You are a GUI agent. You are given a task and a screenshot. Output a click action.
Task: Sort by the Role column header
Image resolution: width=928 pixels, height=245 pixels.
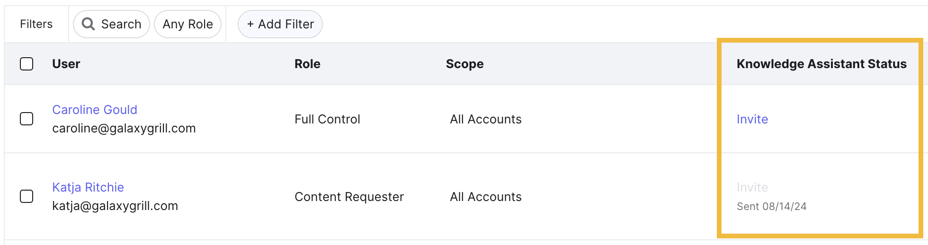(x=307, y=64)
